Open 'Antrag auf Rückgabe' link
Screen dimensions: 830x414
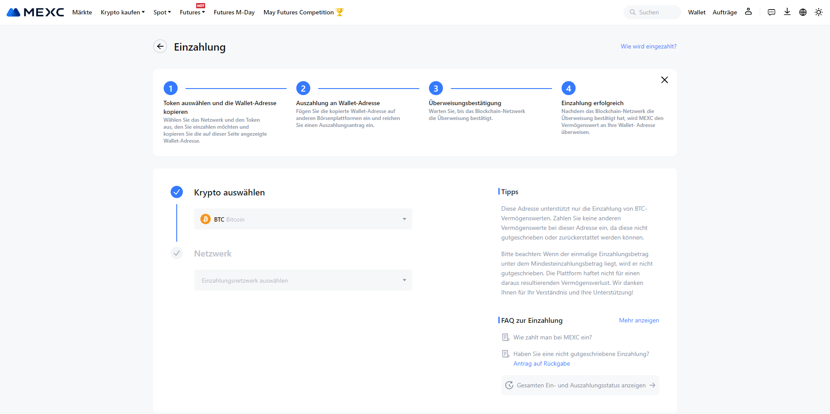542,363
